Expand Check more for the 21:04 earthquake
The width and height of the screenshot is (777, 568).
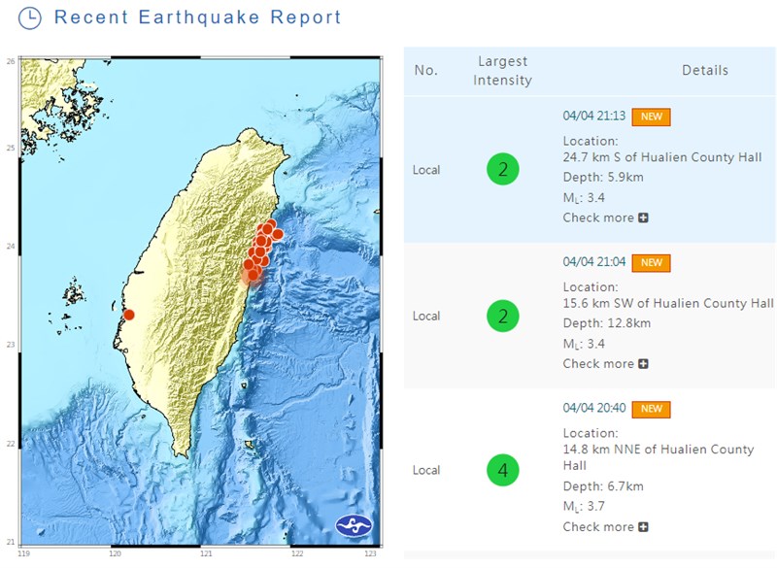[x=605, y=364]
